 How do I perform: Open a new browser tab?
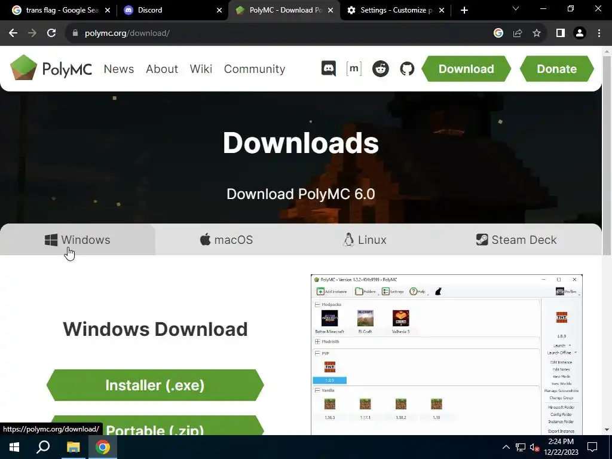point(464,10)
